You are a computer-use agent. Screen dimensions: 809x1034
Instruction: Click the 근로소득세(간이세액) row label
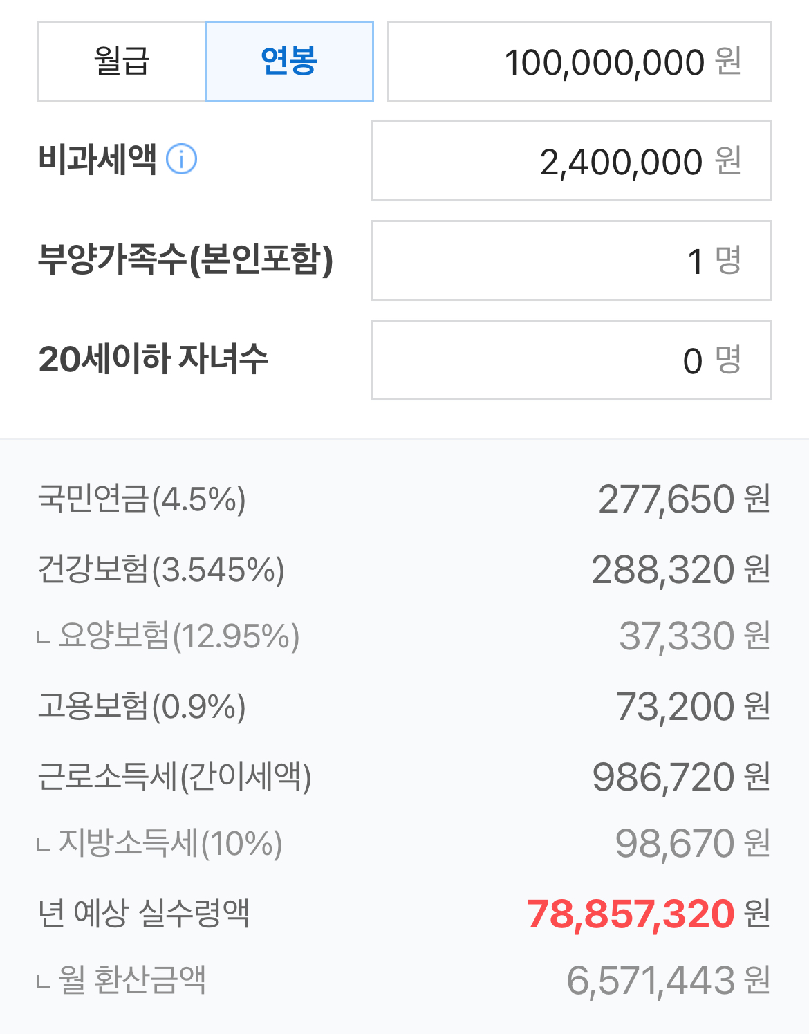point(174,776)
